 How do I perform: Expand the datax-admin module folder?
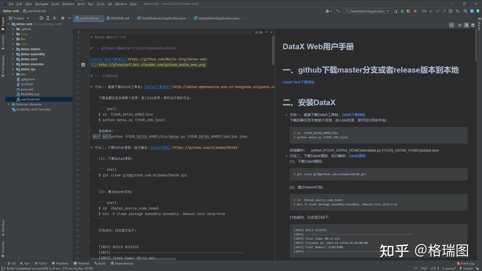click(x=13, y=49)
